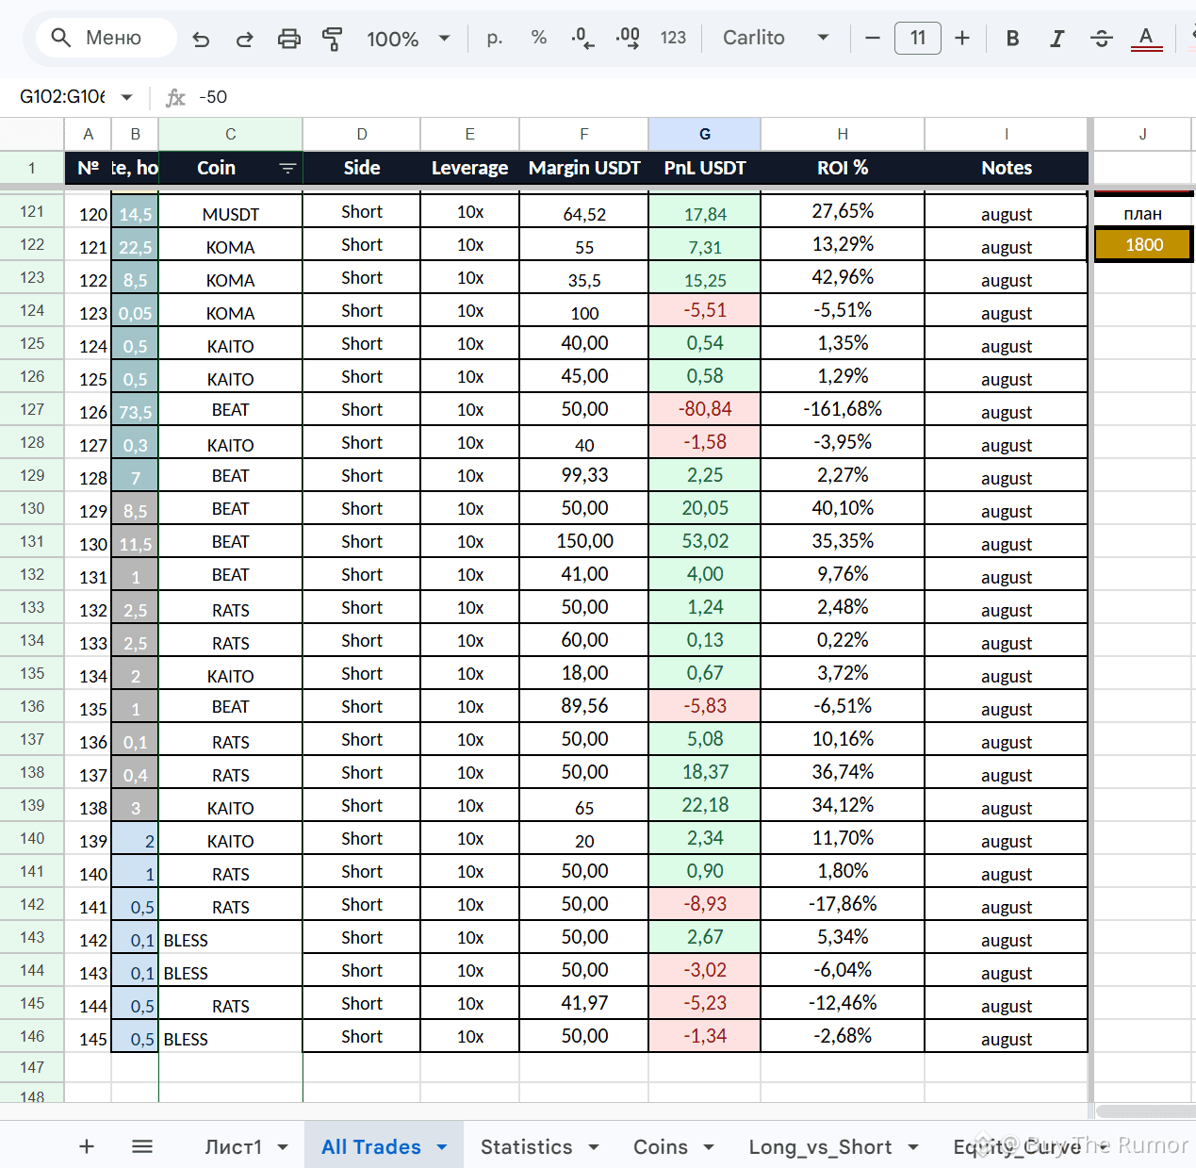This screenshot has width=1196, height=1168.
Task: Open the 123 more formats menu
Action: click(x=673, y=38)
